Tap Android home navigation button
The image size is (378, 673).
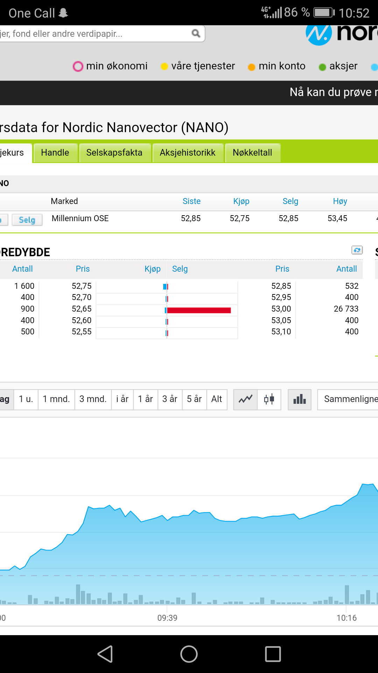coord(189,654)
